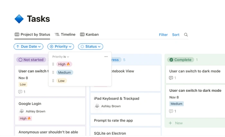Screen dimensions: 225x137
Task: Click the blue diamond Tasks page icon
Action: (x=19, y=19)
